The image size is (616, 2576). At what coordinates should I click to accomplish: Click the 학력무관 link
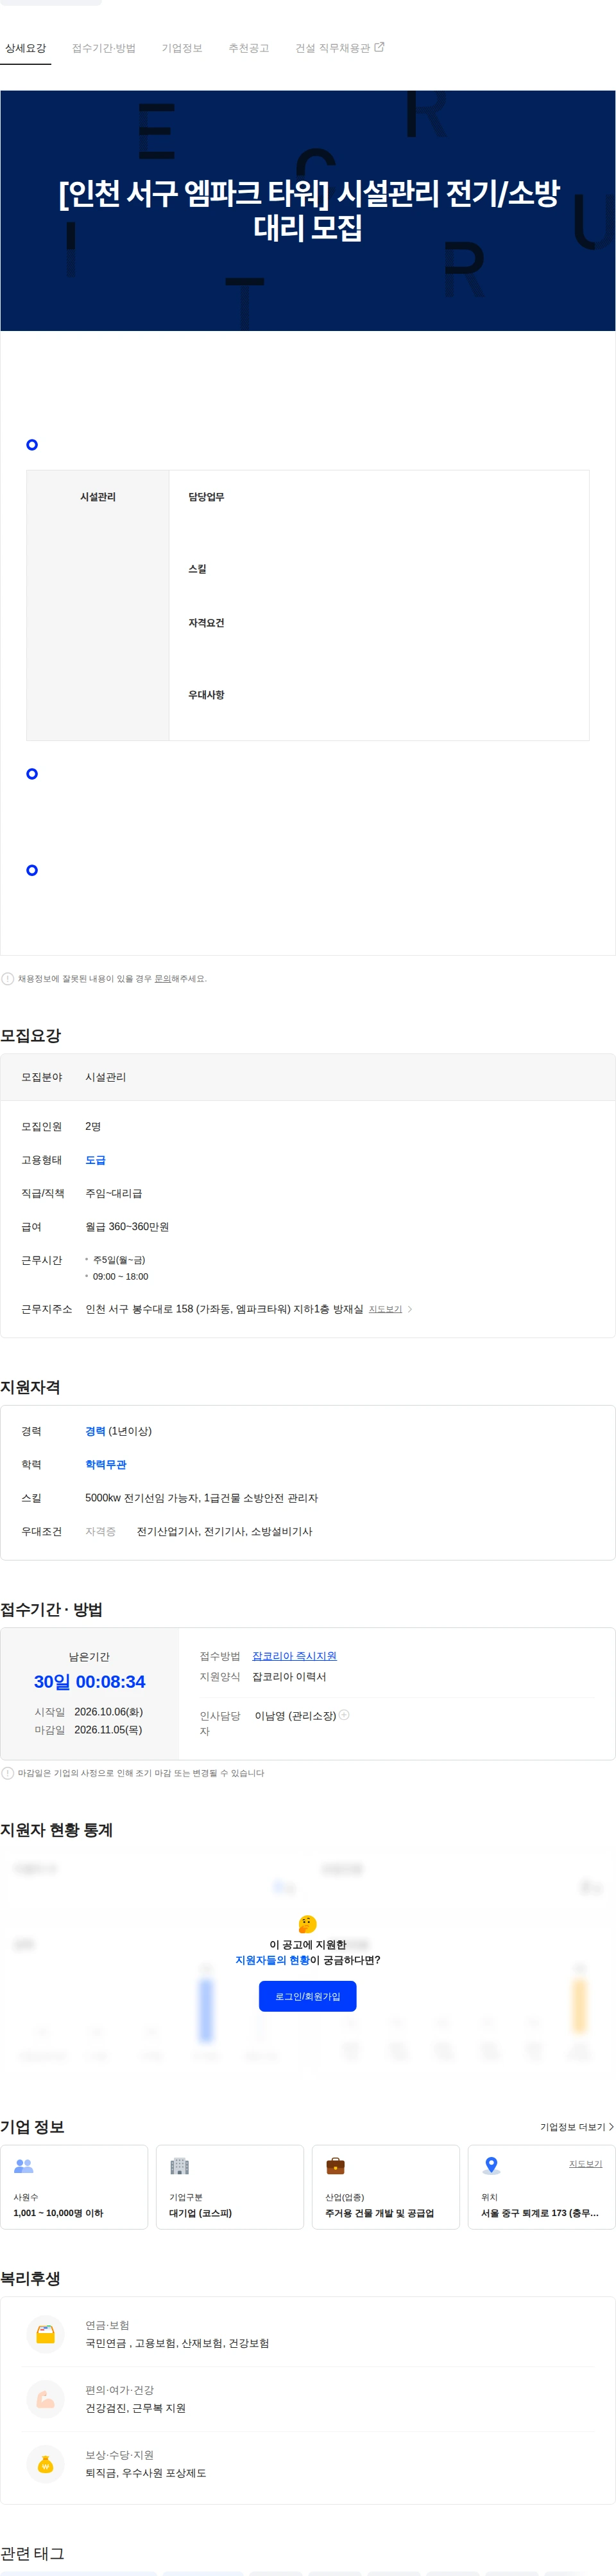pyautogui.click(x=106, y=1464)
